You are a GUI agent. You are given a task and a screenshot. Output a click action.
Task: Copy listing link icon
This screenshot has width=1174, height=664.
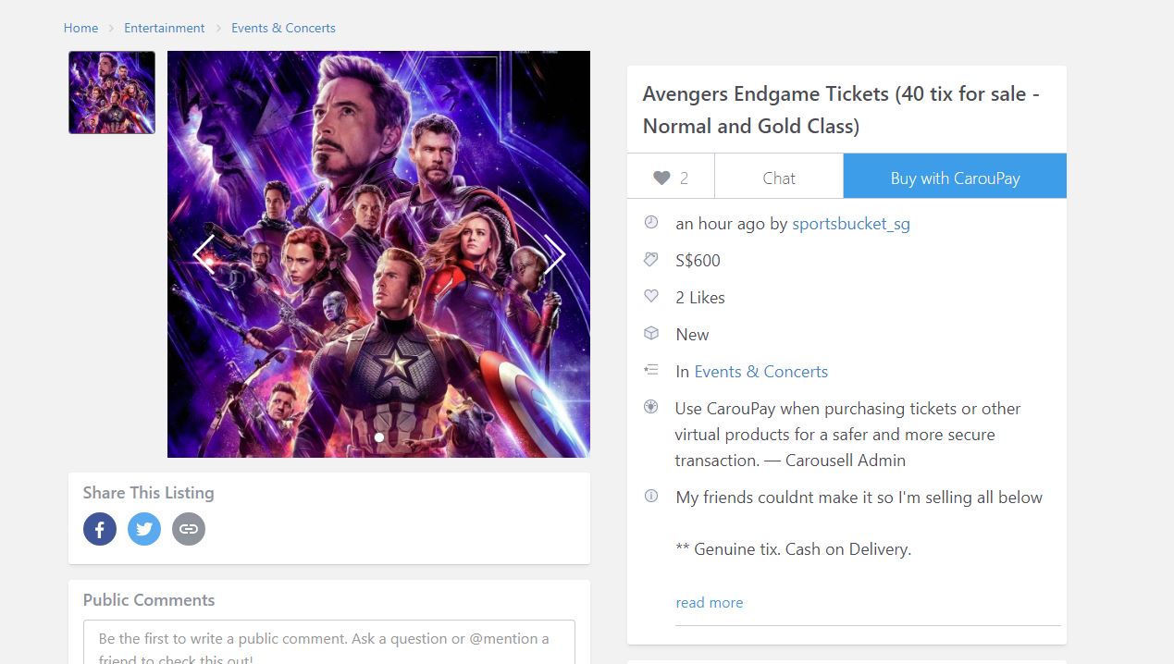(189, 529)
